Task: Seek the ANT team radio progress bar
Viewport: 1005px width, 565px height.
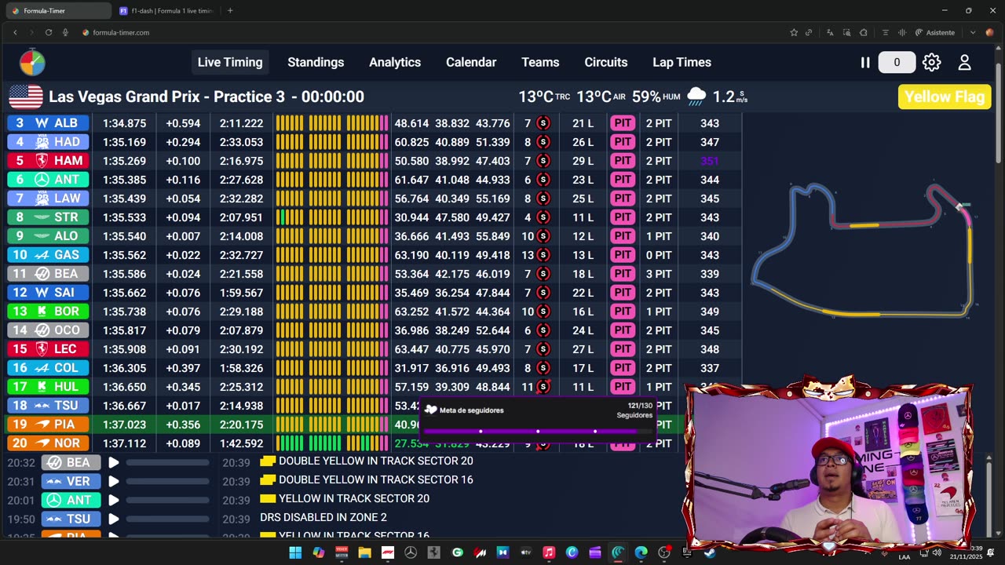Action: [x=167, y=500]
